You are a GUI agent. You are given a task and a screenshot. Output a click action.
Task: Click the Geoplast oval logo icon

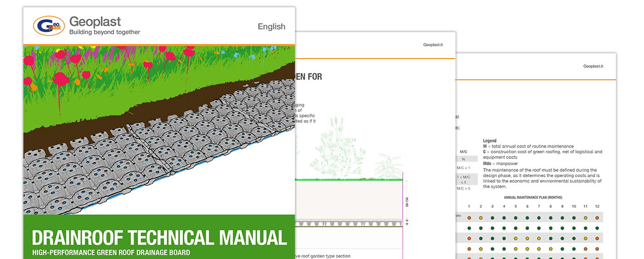(x=49, y=26)
